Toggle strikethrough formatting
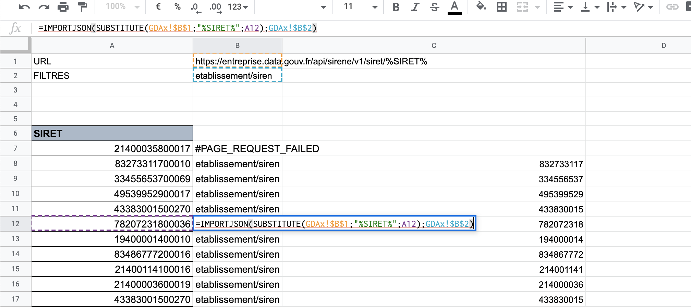691x307 pixels. 435,7
